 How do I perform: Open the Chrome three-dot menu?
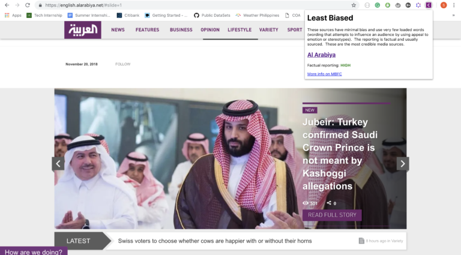(454, 5)
